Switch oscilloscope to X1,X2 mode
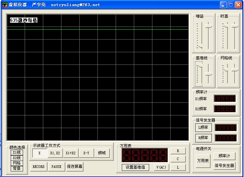Screen dimensions: 244x177 (55, 153)
